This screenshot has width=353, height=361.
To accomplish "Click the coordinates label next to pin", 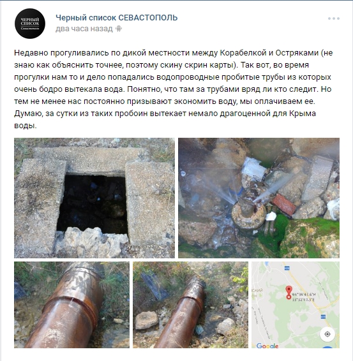I will (304, 297).
